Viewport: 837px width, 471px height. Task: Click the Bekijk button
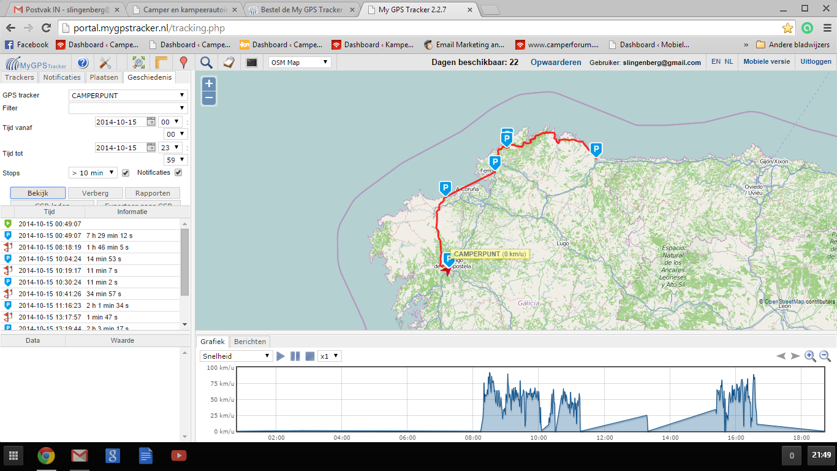pos(38,193)
